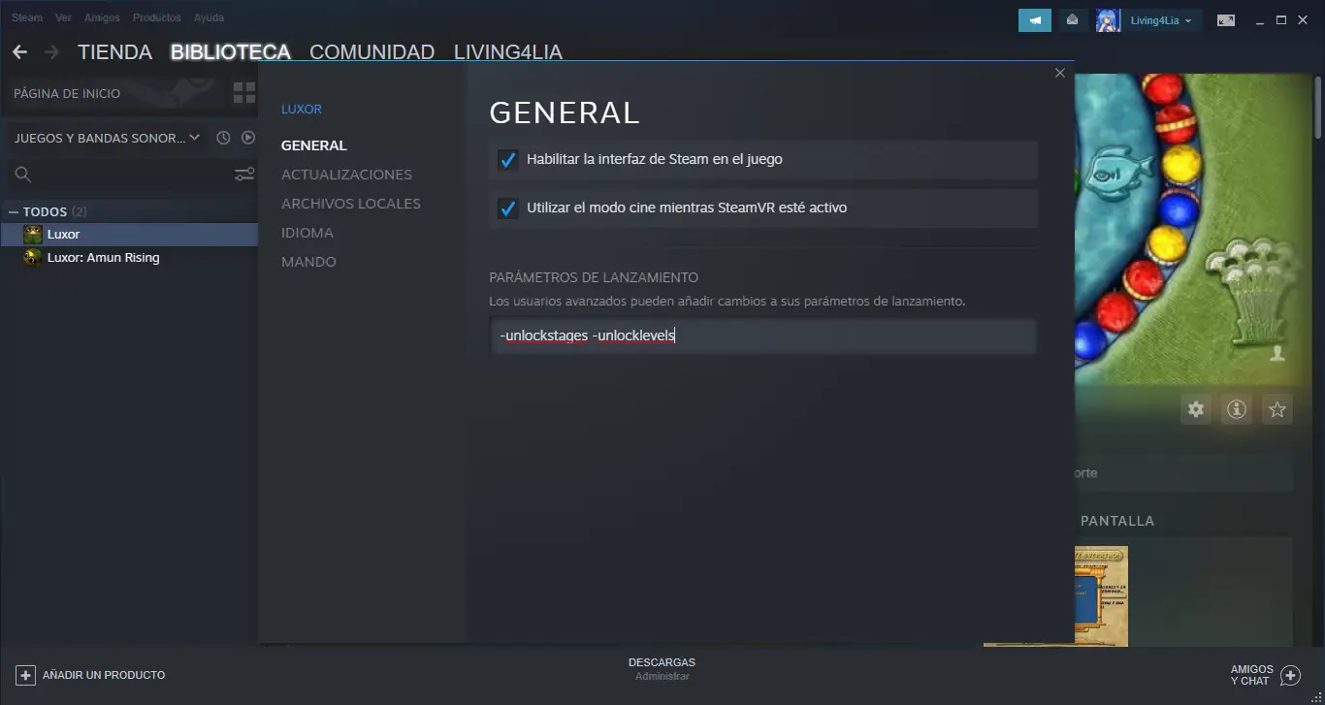The height and width of the screenshot is (705, 1325).
Task: Click the Luxor: Amun Rising game icon
Action: pyautogui.click(x=33, y=258)
